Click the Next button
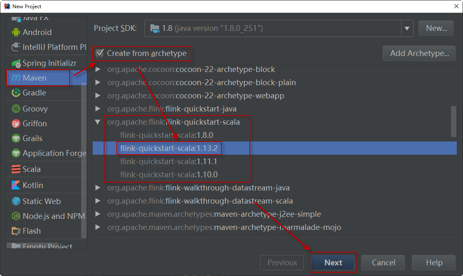Image resolution: width=463 pixels, height=276 pixels. (333, 263)
